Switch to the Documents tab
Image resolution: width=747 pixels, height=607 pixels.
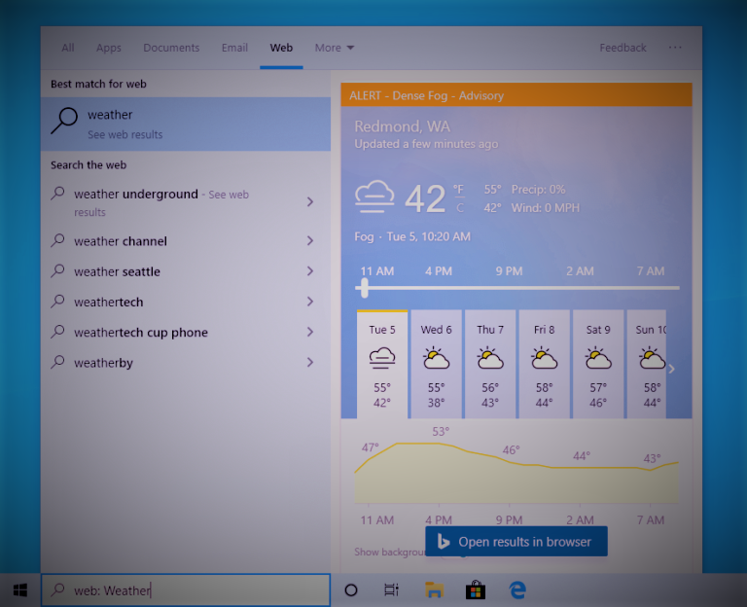(171, 48)
